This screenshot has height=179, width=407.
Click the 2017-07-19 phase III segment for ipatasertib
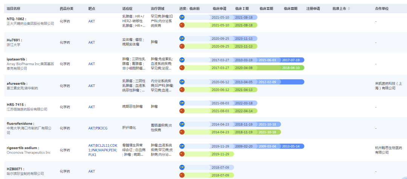click(x=291, y=60)
